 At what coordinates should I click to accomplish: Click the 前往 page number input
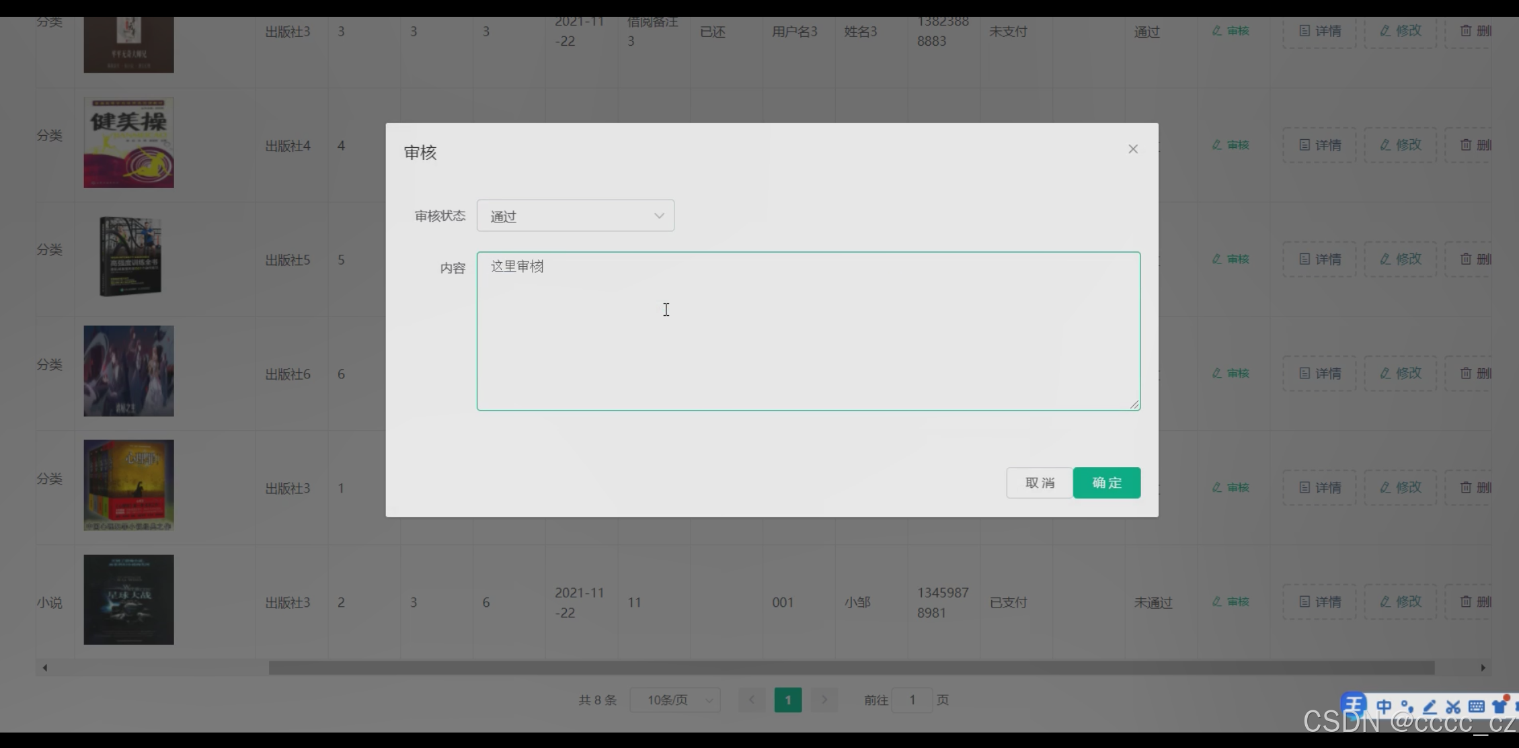coord(912,700)
